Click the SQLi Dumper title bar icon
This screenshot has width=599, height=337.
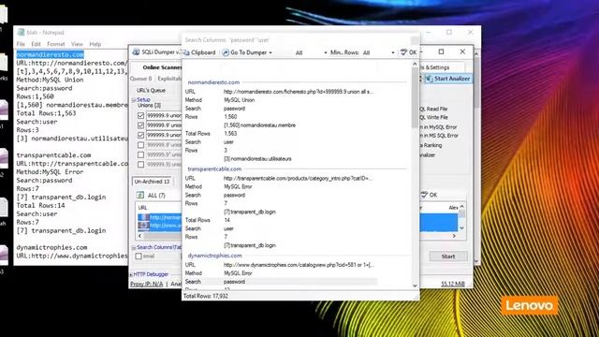click(136, 52)
